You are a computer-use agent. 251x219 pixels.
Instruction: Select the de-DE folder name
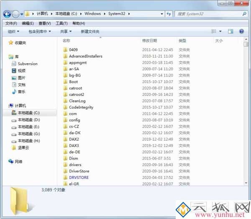pos(74,152)
